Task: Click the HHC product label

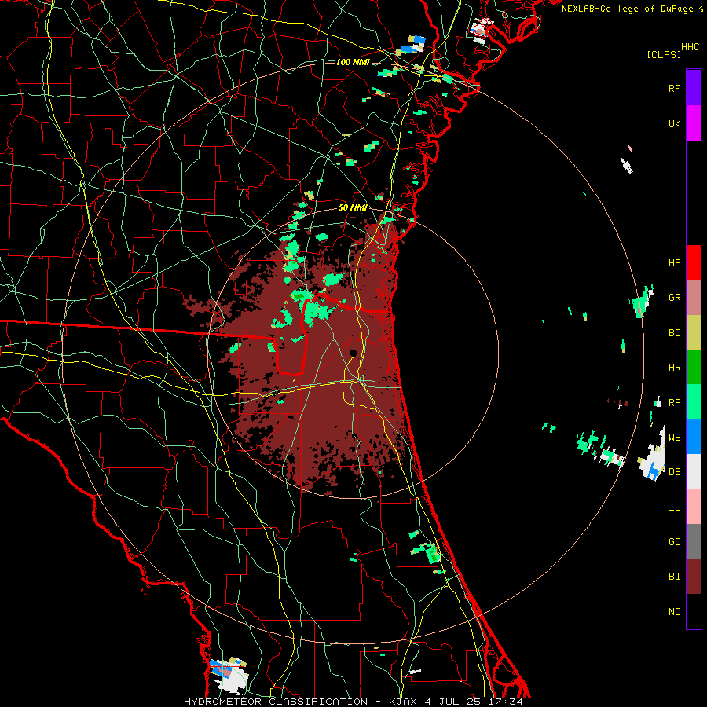Action: pyautogui.click(x=691, y=47)
